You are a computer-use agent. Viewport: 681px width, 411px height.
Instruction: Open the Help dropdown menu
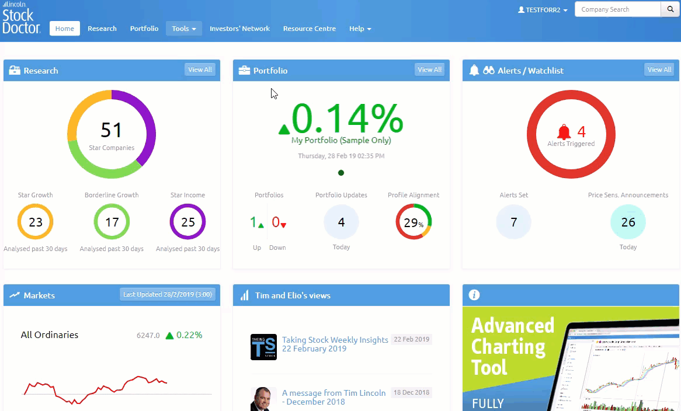tap(360, 29)
